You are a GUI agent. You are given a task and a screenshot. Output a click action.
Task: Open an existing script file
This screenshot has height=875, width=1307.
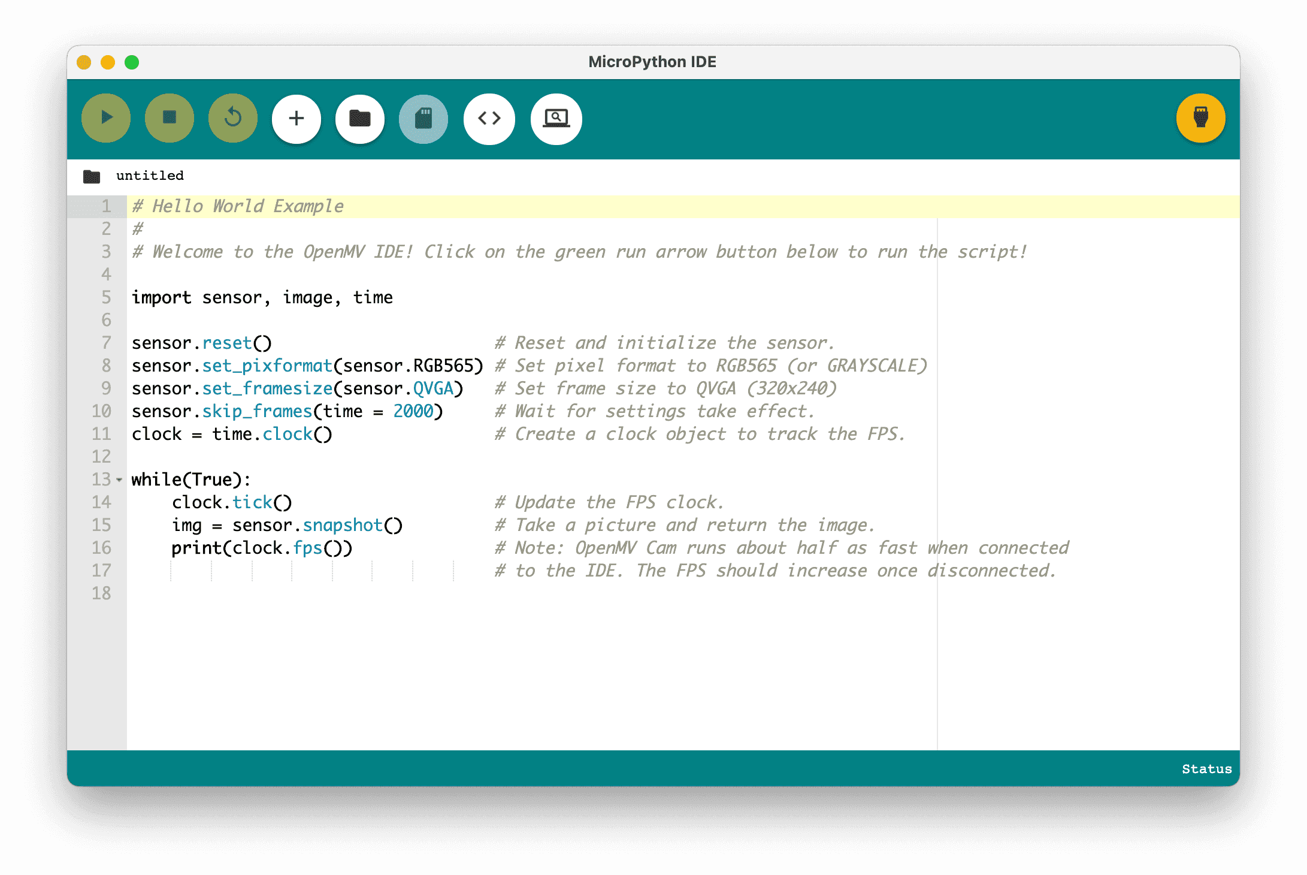point(360,119)
